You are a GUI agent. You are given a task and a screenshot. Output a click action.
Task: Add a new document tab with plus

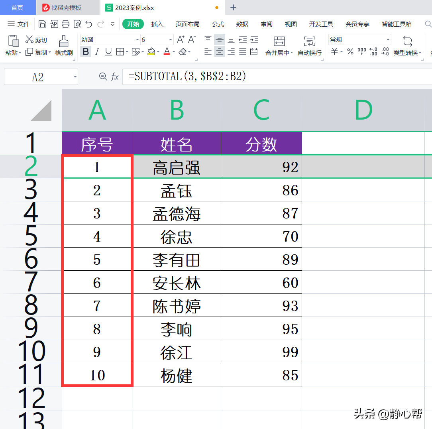coord(234,8)
